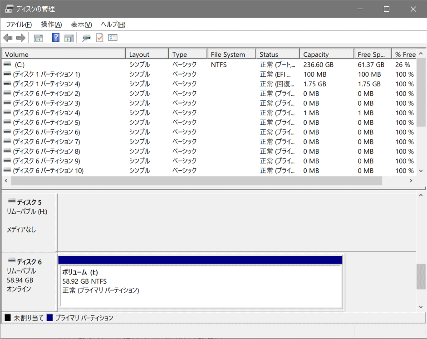
Task: Click the checkmark document toolbar icon
Action: 100,38
